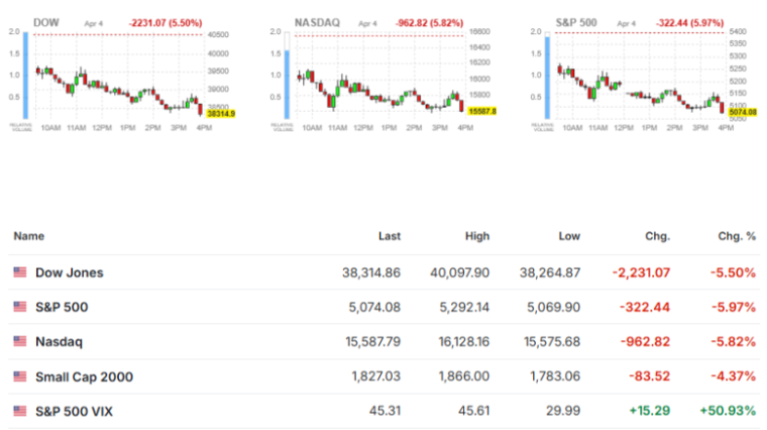Click the S&P 500 change value -322.44 (5.97%)
The height and width of the screenshot is (430, 767).
(x=690, y=23)
